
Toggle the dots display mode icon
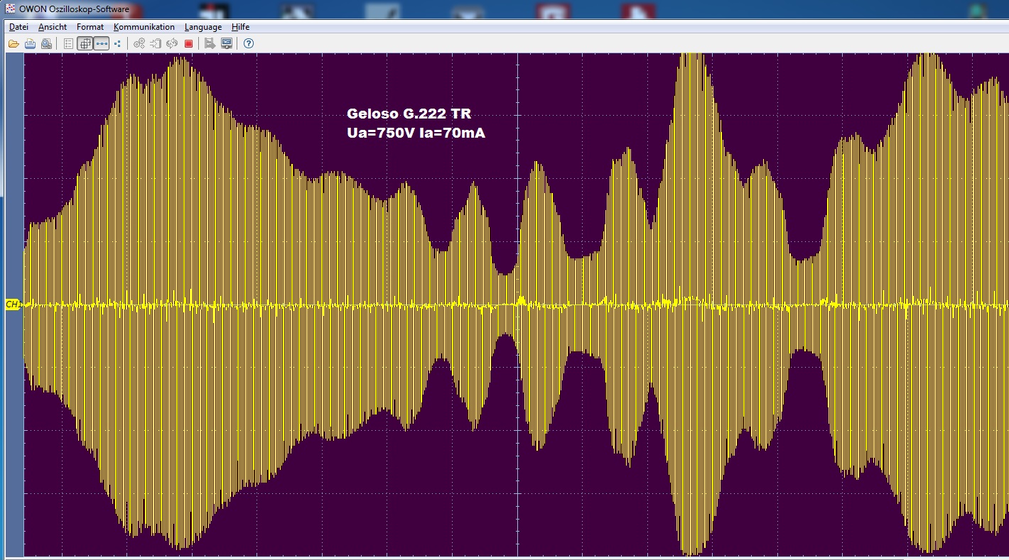tap(117, 44)
